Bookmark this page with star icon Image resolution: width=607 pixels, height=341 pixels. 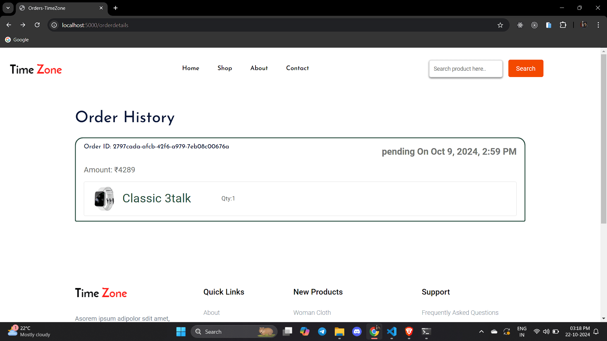pos(500,25)
